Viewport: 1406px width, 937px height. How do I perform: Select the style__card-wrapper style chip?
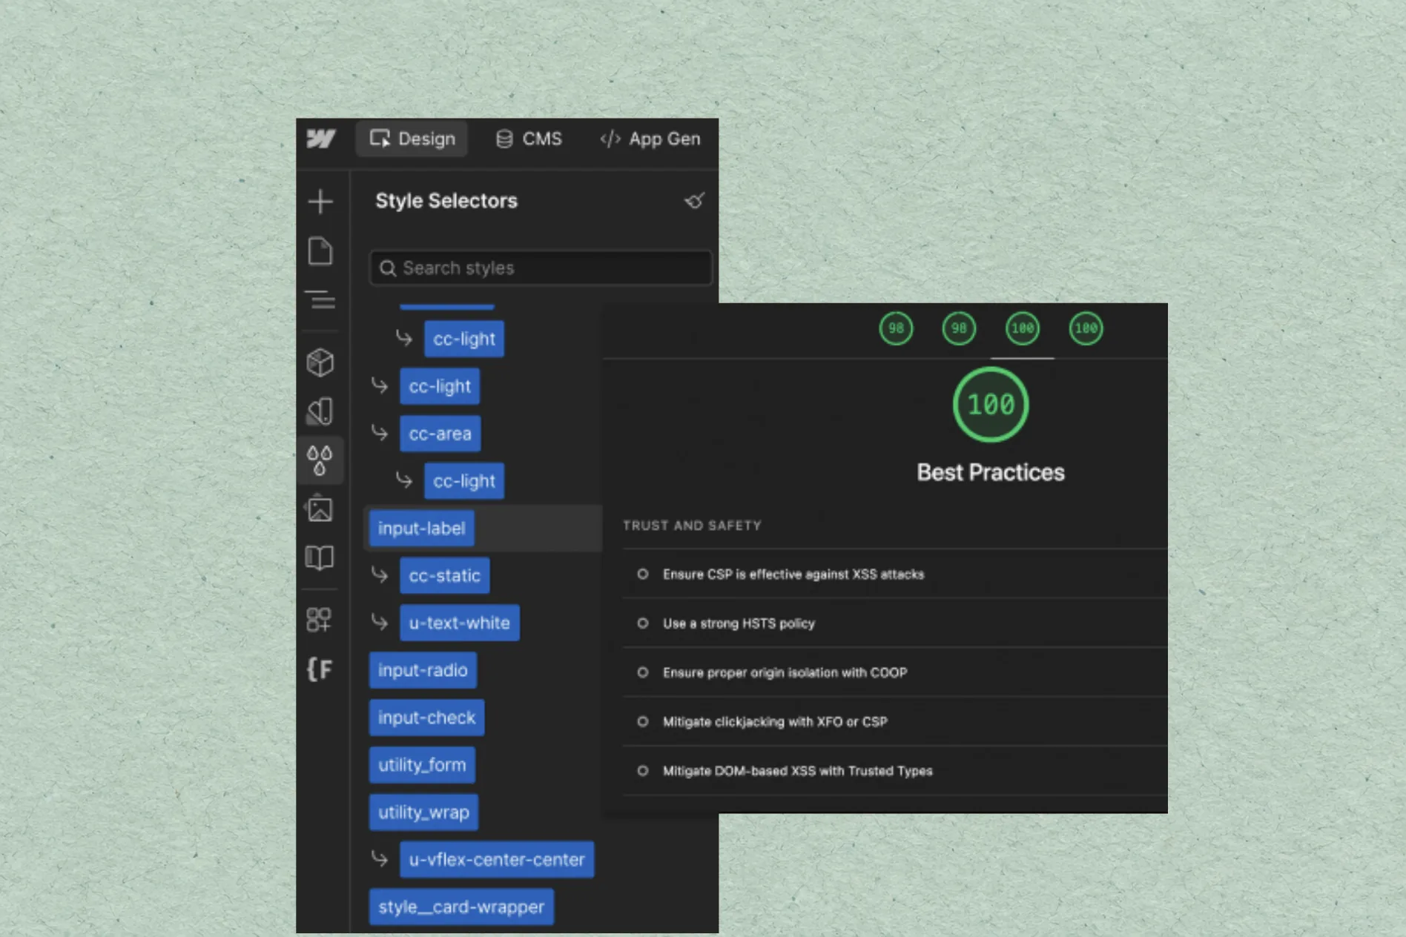461,907
